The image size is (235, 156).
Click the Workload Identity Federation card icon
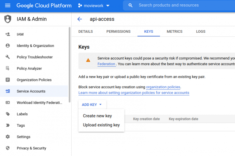coord(8,103)
